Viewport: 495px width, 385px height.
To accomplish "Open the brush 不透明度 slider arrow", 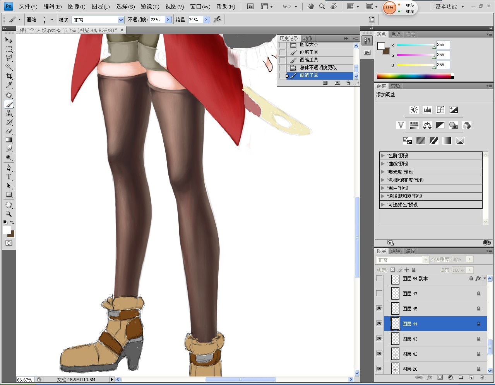I will pyautogui.click(x=168, y=20).
